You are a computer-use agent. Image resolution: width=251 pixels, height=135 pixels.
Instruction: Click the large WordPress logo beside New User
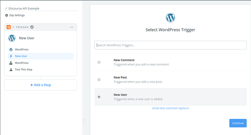(x=12, y=38)
